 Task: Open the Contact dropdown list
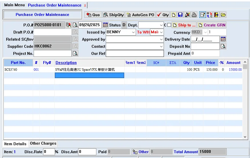tap(161, 46)
